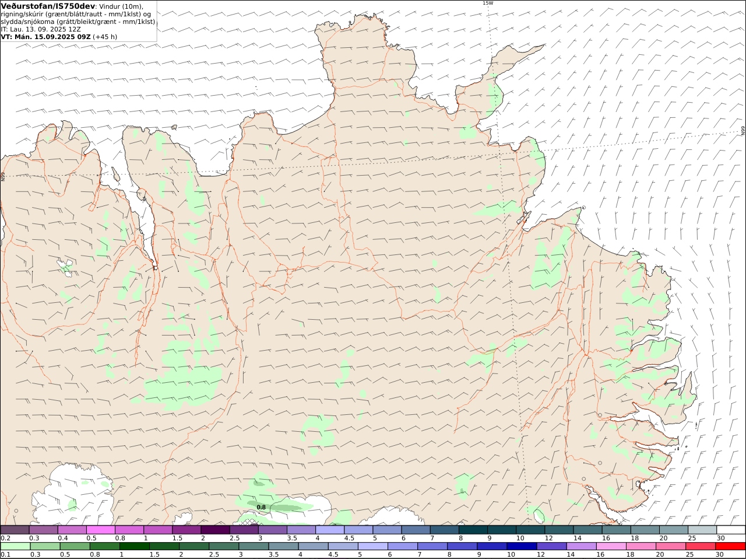
Task: Click the upper legend swatch labeled 14
Action: click(x=587, y=530)
